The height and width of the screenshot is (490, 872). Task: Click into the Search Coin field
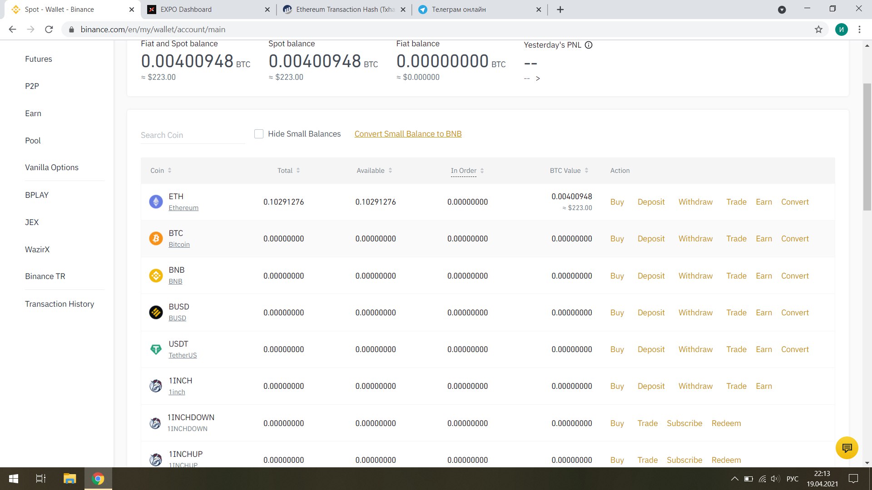pos(193,135)
